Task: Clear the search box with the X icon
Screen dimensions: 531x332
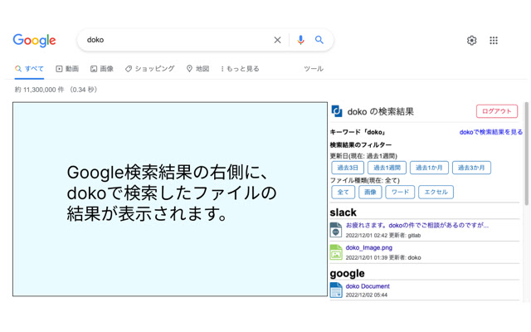Action: 277,40
